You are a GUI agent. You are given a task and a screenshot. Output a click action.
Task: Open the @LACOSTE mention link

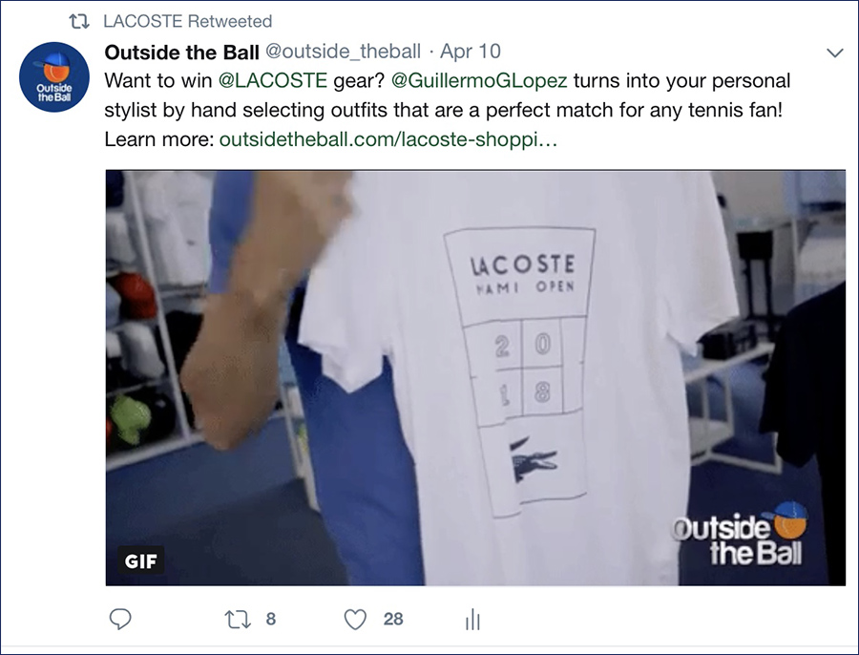pos(273,80)
